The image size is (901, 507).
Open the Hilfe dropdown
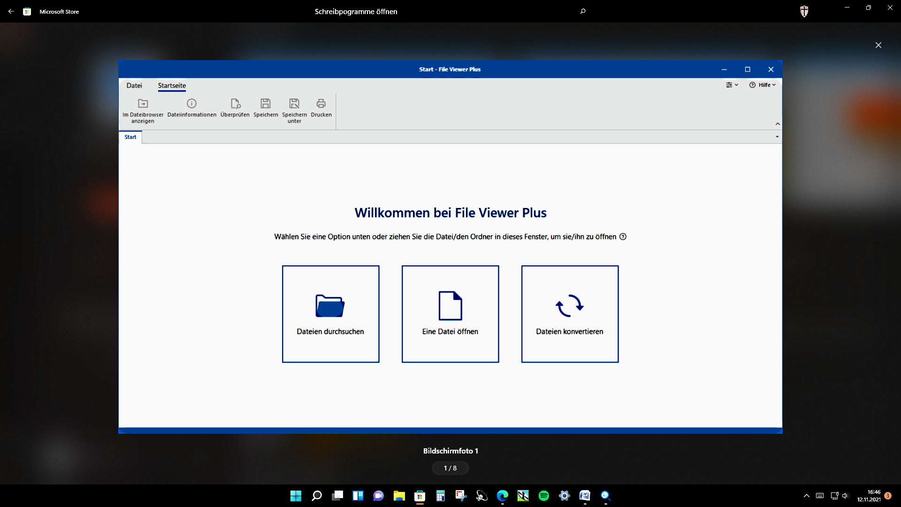click(x=763, y=85)
